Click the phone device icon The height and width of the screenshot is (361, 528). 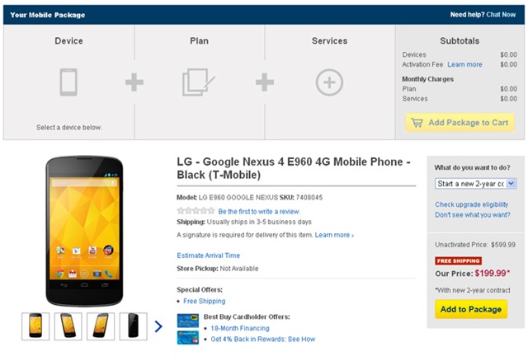coord(68,82)
